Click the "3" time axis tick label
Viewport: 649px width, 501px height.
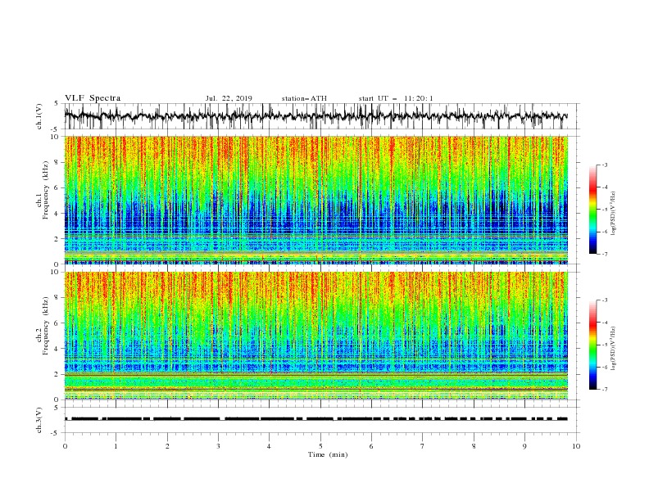pos(218,446)
